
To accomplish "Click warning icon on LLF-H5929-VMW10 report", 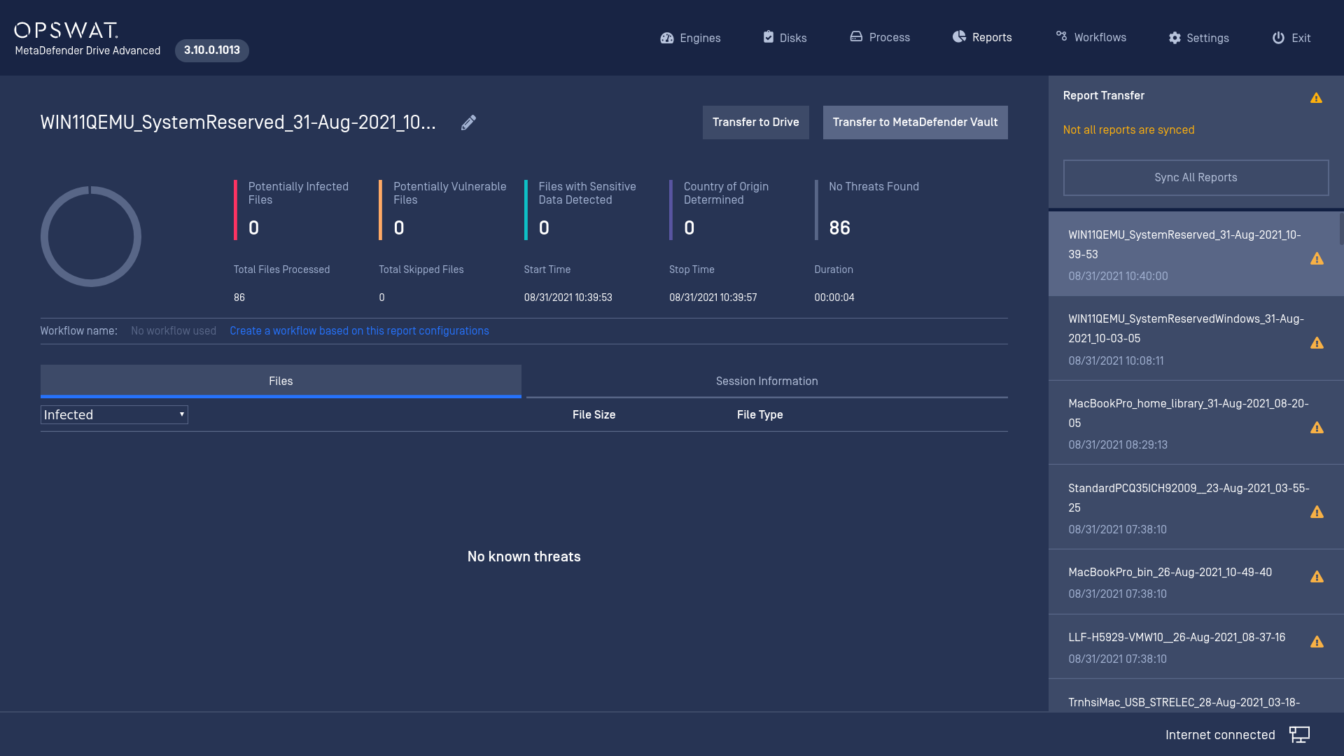I will 1317,642.
